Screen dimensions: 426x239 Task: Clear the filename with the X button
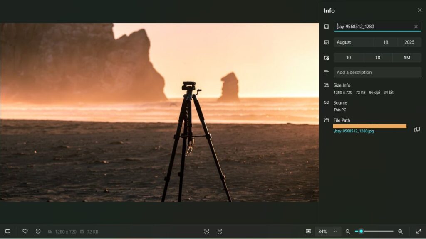415,26
